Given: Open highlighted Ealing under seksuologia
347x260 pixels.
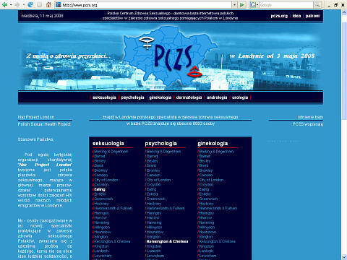Looking at the screenshot, I should (x=100, y=189).
